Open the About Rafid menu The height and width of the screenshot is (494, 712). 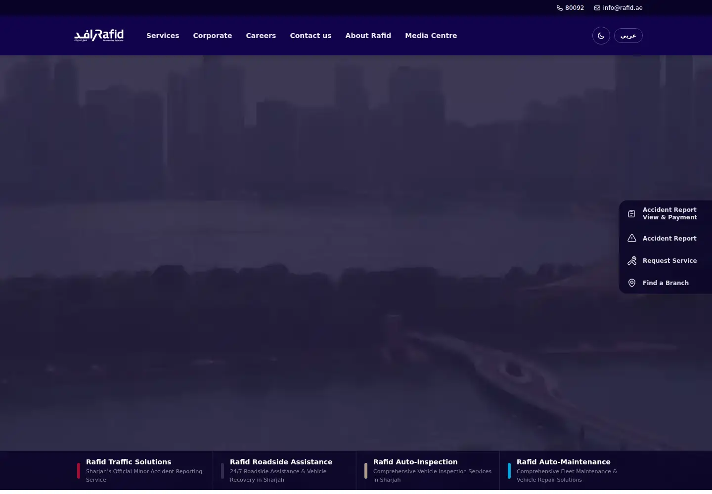click(x=368, y=36)
